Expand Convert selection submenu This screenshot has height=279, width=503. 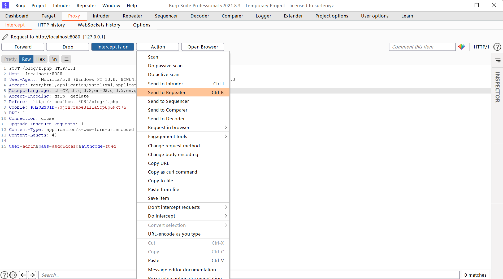(183, 225)
